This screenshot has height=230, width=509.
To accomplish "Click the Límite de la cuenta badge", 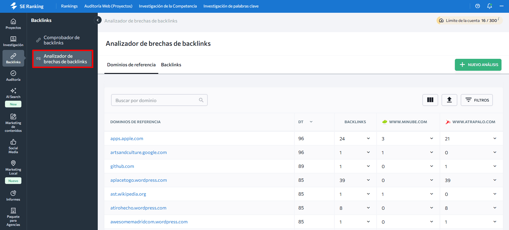I will pyautogui.click(x=470, y=21).
